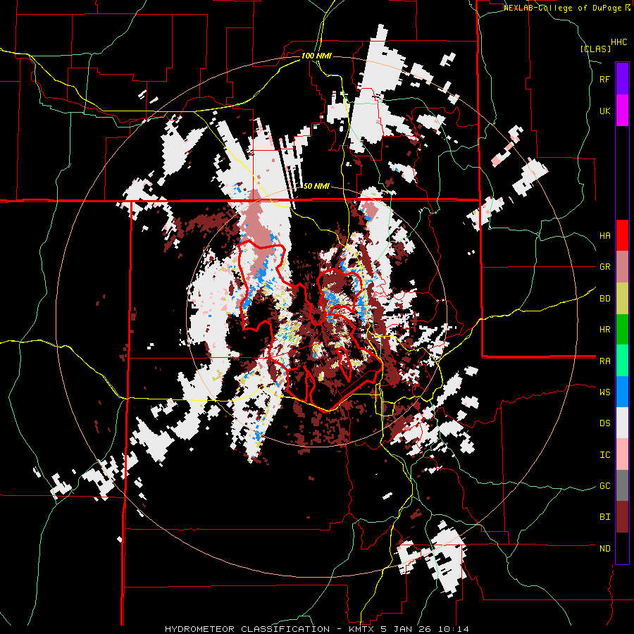The height and width of the screenshot is (634, 634).
Task: Click the 50 NMI range ring label
Action: tap(316, 187)
